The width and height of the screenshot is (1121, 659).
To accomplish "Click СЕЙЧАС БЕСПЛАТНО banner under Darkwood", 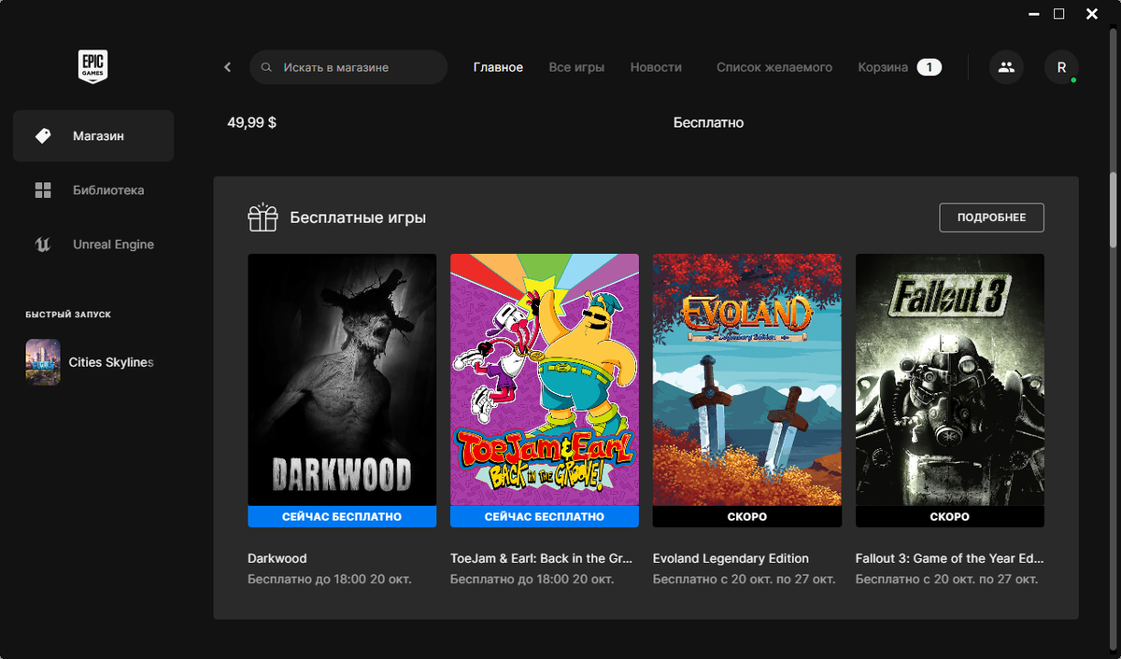I will point(342,517).
